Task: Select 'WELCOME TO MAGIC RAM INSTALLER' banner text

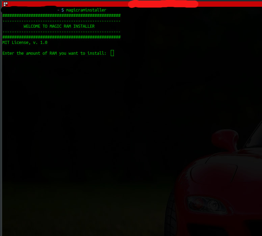Action: [59, 26]
